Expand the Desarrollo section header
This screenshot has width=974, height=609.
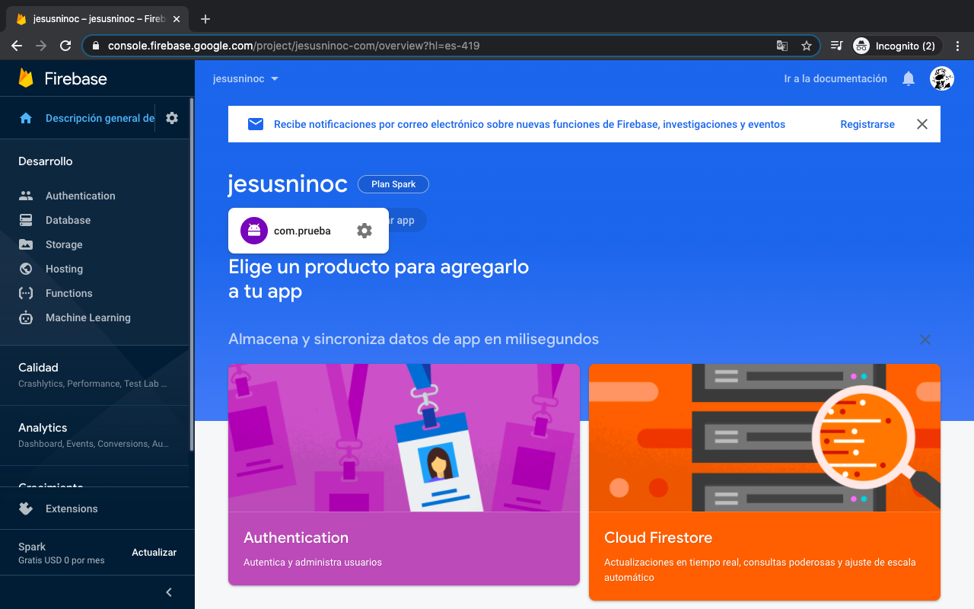click(46, 161)
